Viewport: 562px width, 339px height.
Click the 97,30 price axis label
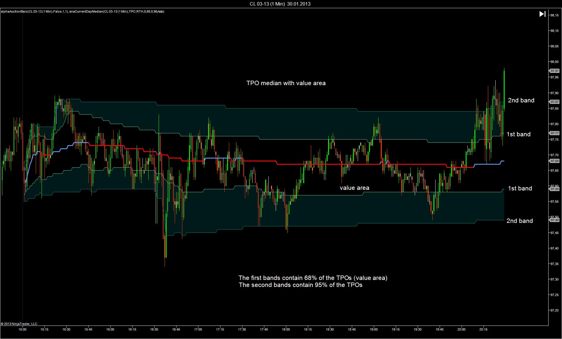pos(555,279)
